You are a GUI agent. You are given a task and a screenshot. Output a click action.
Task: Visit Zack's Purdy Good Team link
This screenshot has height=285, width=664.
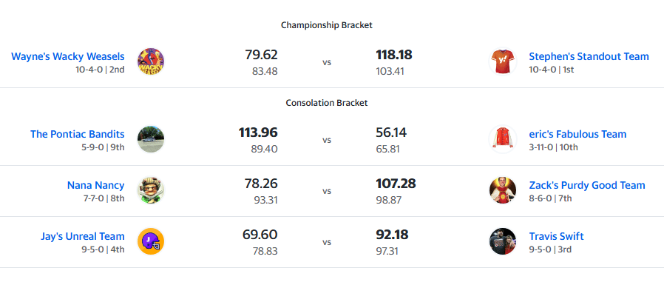point(587,185)
